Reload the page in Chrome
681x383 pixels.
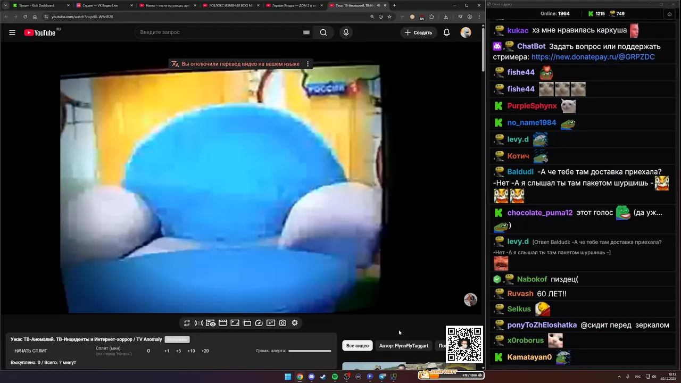pos(25,16)
